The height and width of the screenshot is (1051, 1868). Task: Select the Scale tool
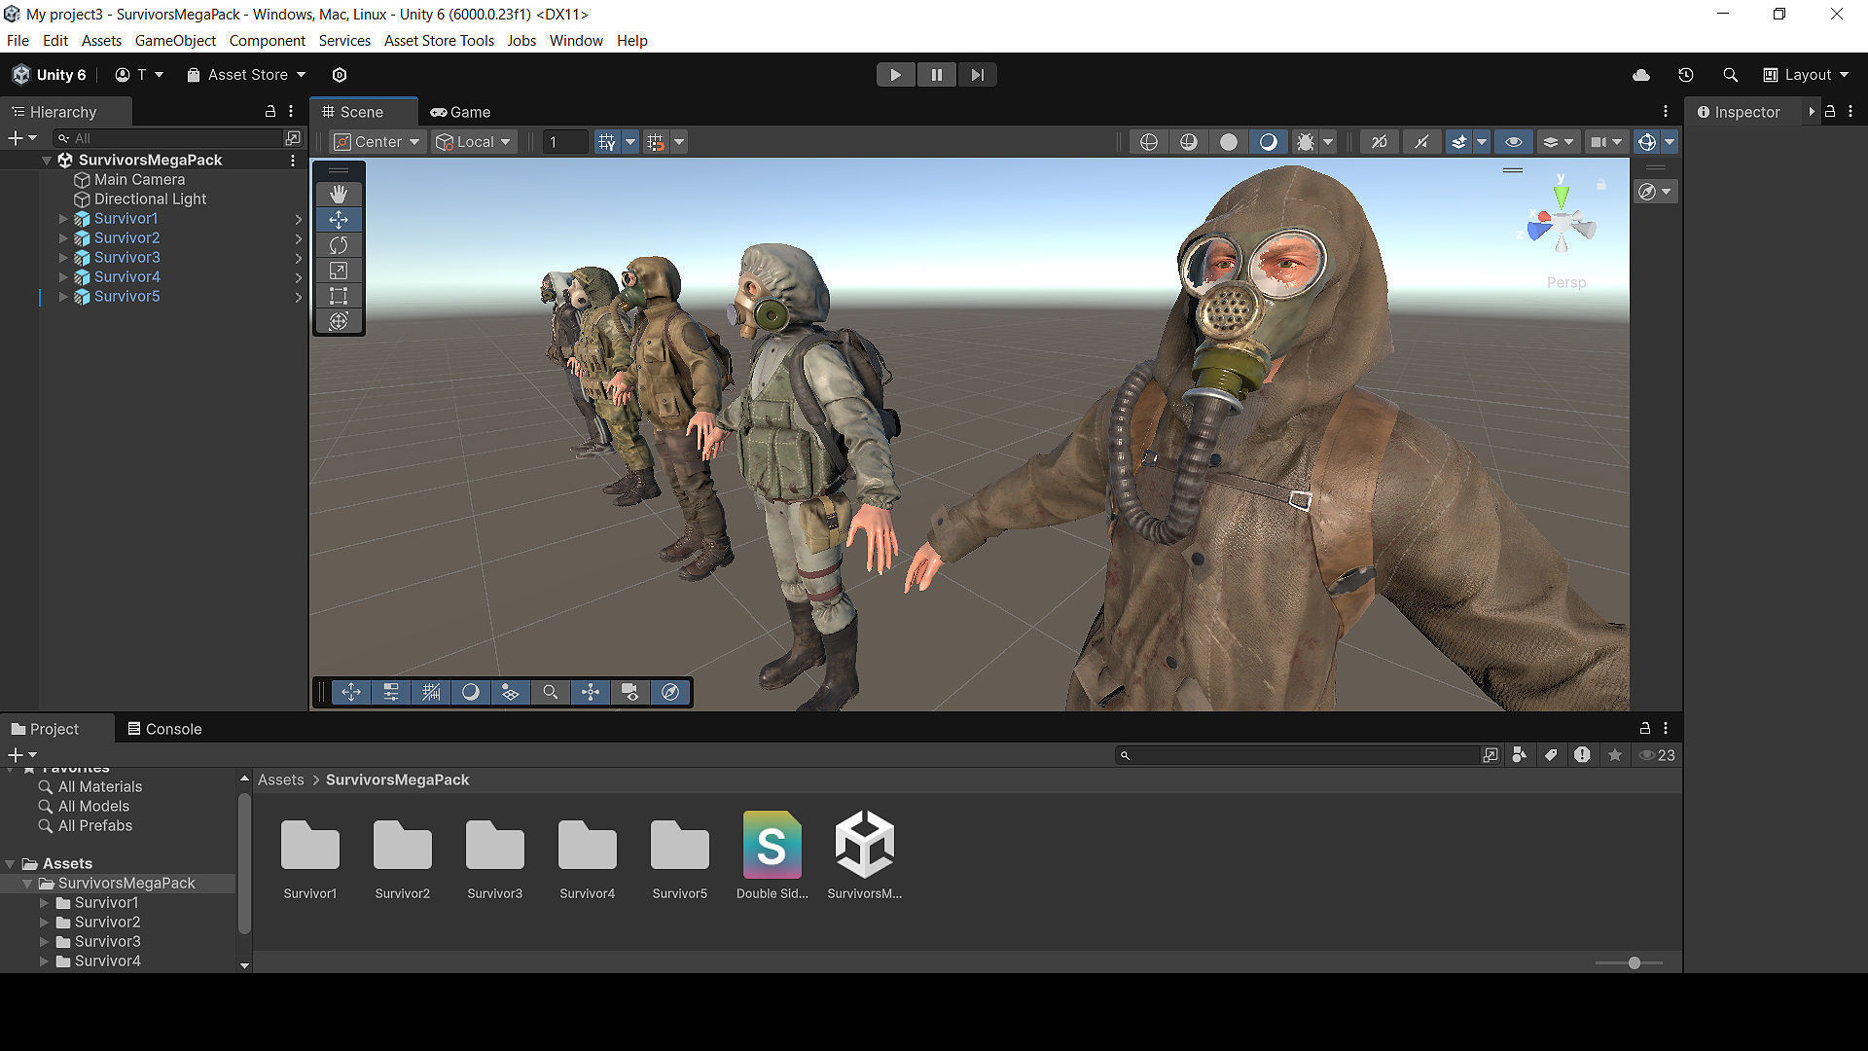tap(339, 271)
